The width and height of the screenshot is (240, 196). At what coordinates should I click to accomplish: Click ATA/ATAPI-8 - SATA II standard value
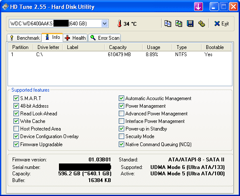[x=196, y=160]
